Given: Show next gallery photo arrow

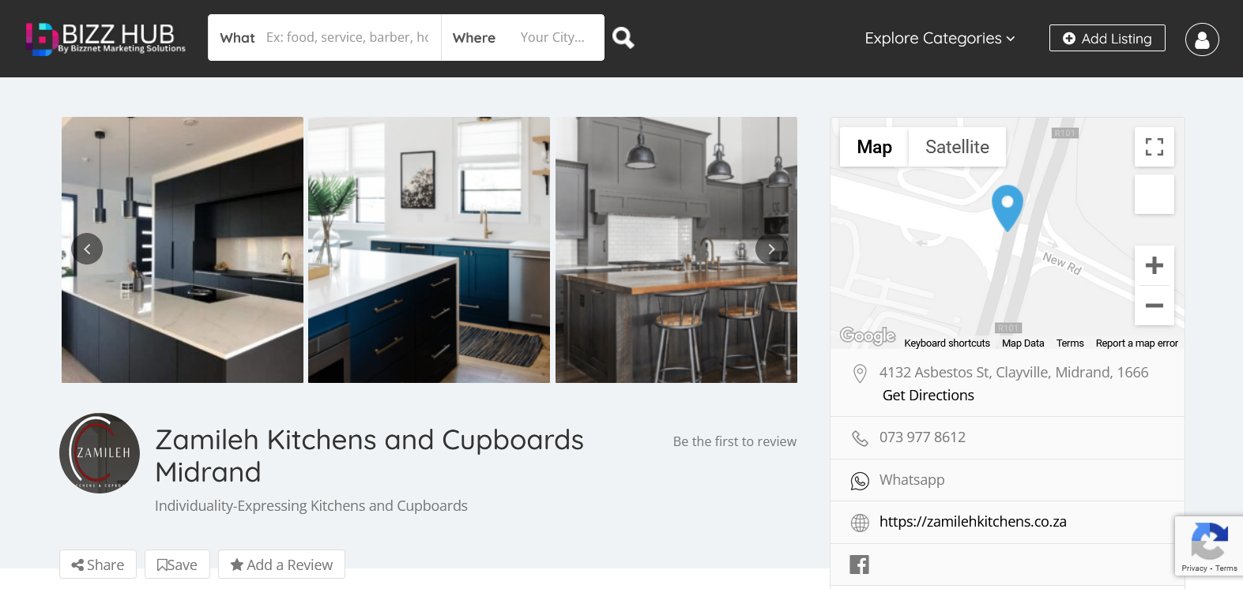Looking at the screenshot, I should 771,249.
